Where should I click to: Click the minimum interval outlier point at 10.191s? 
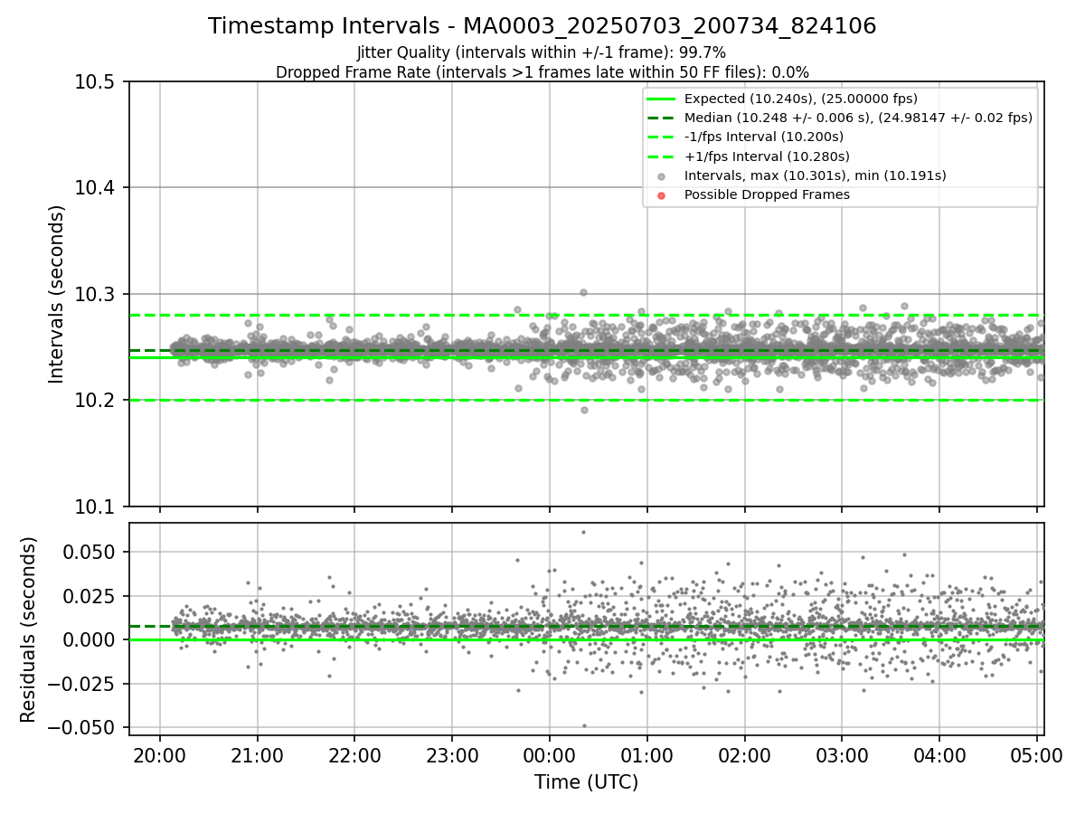click(x=584, y=410)
